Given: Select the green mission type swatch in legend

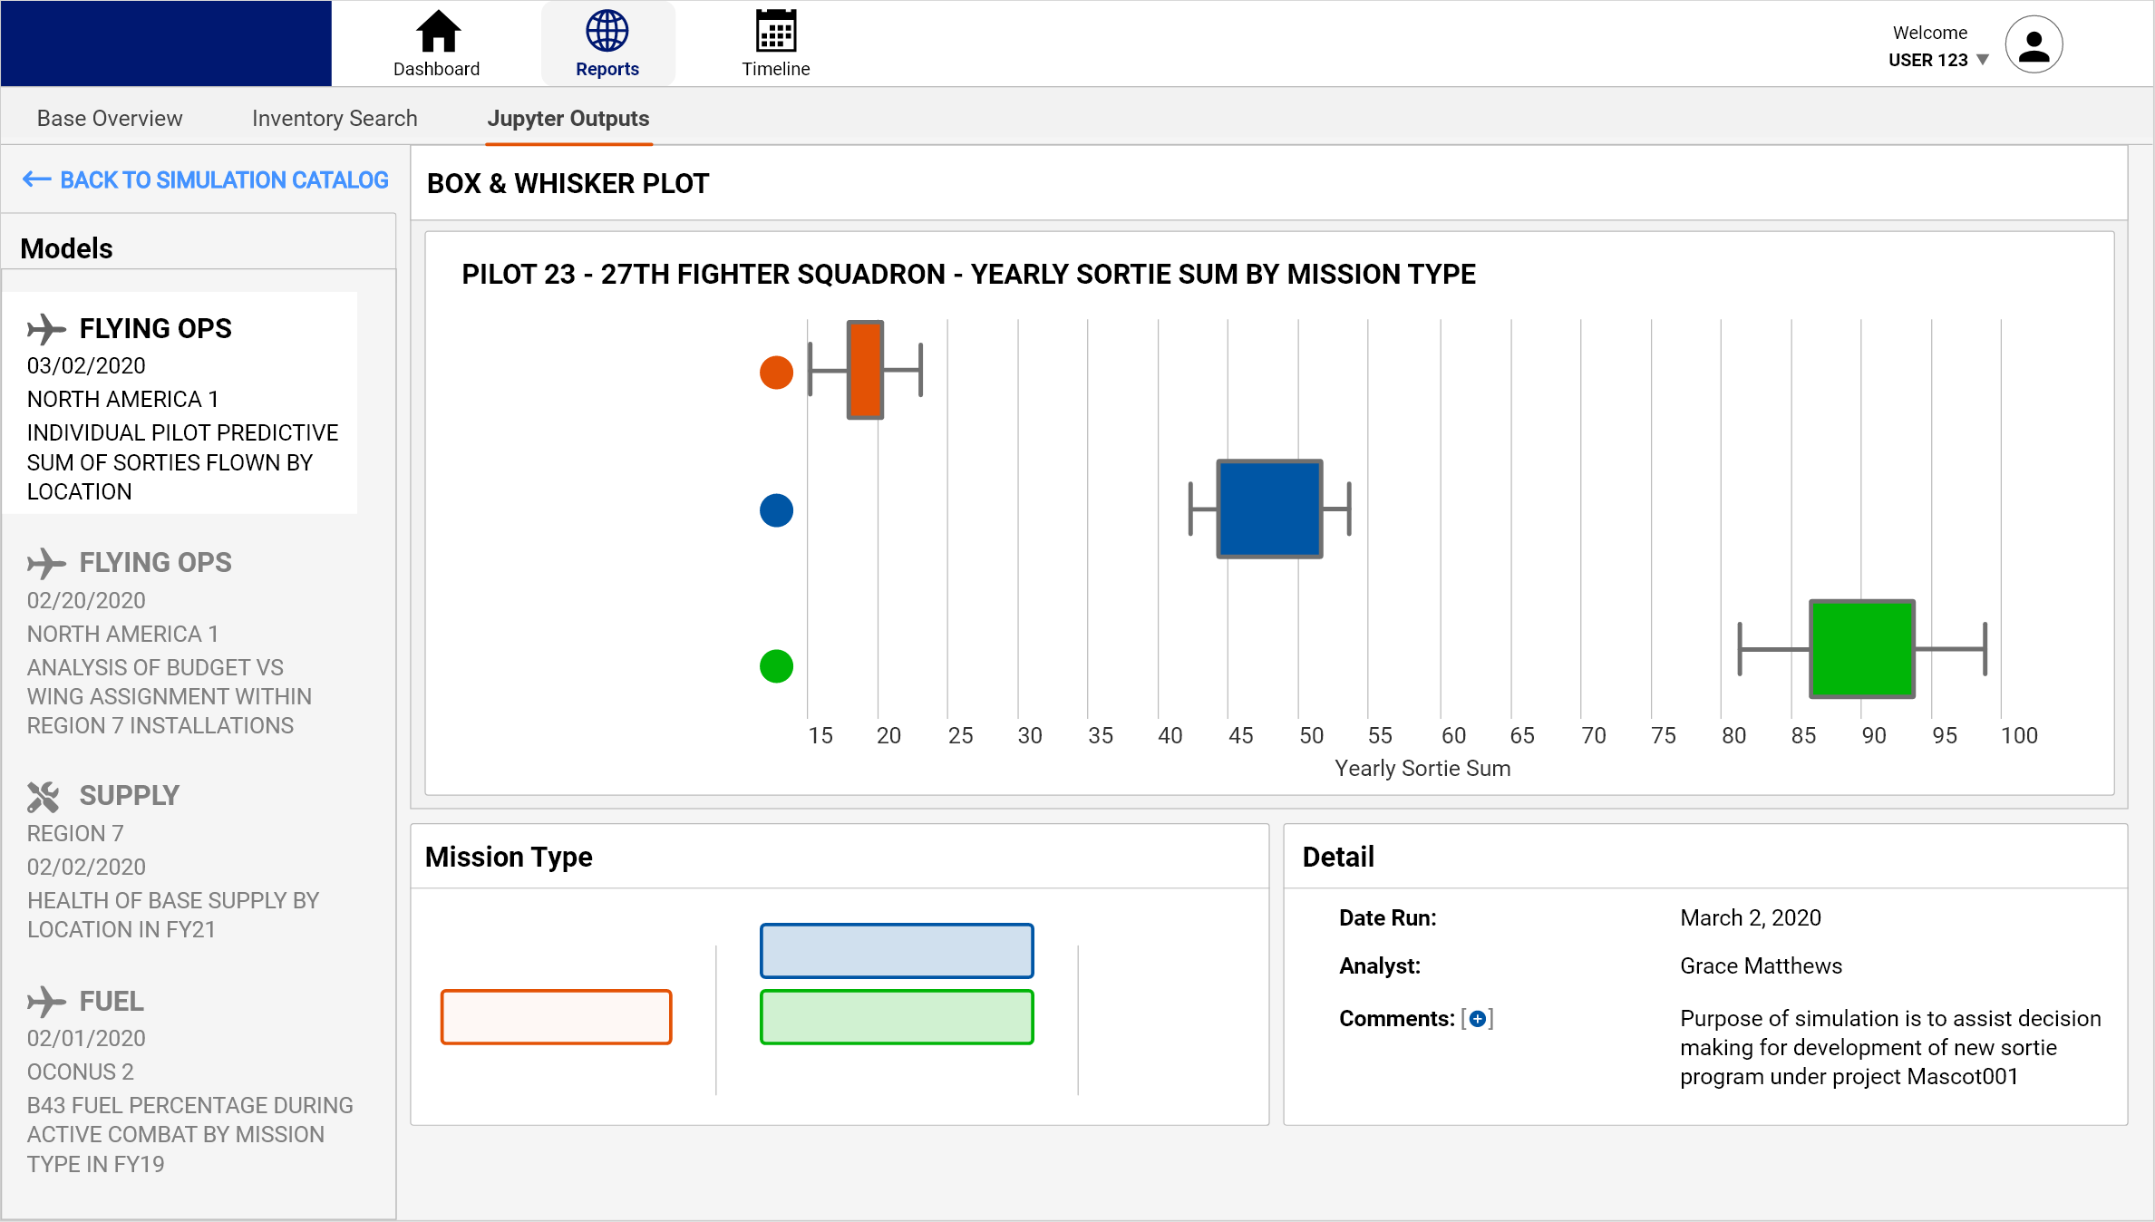Looking at the screenshot, I should [896, 1017].
